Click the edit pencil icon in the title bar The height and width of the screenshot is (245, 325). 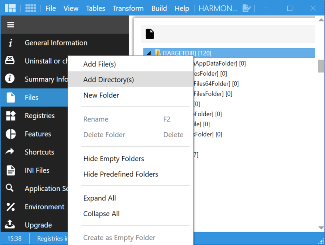pos(247,8)
